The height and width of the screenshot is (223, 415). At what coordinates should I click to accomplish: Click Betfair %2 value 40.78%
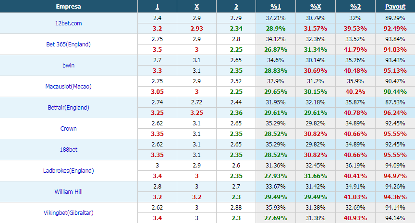[x=355, y=113]
